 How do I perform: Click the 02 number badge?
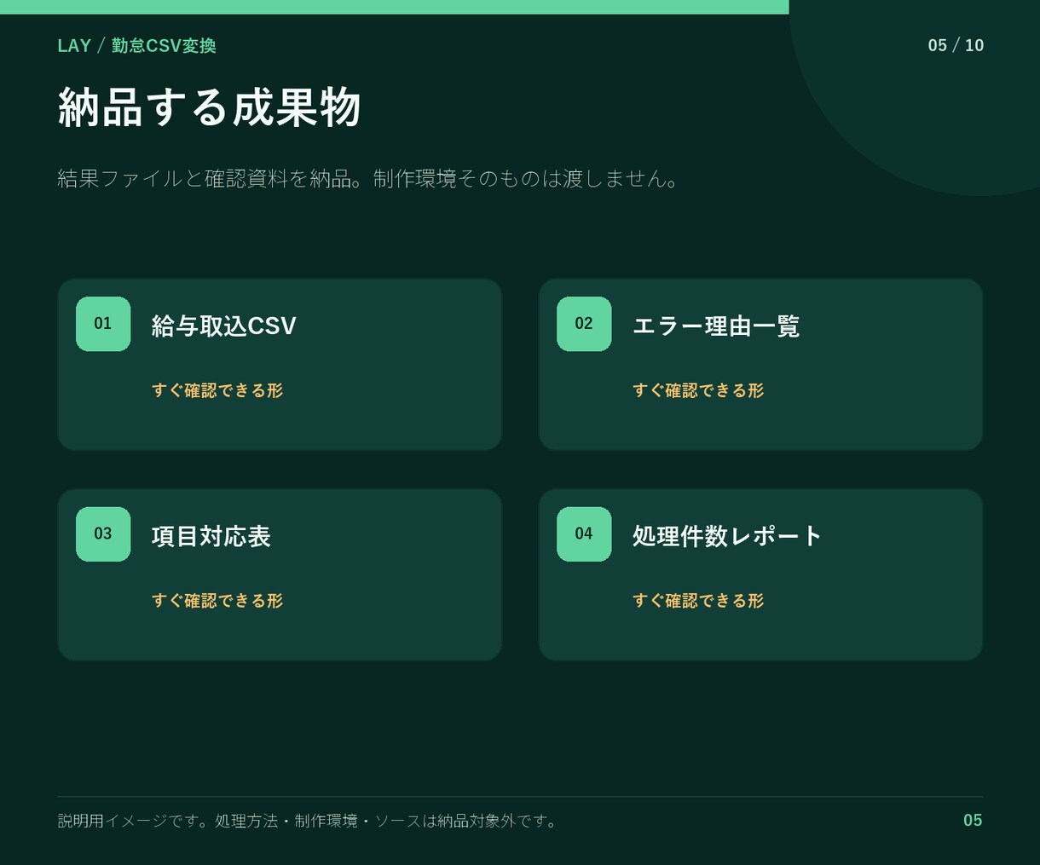pos(584,324)
